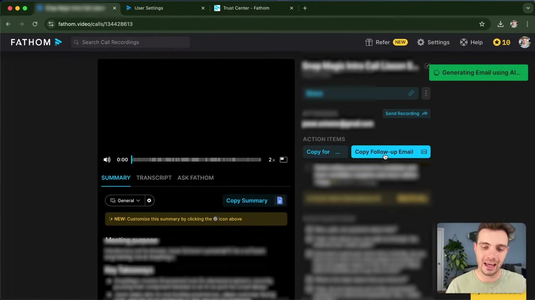Expand the General summary template dropdown
Image resolution: width=535 pixels, height=300 pixels.
(x=125, y=200)
